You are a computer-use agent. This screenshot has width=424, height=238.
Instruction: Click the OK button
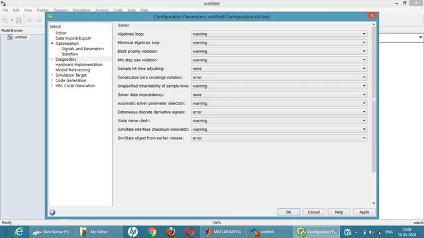[x=289, y=212]
